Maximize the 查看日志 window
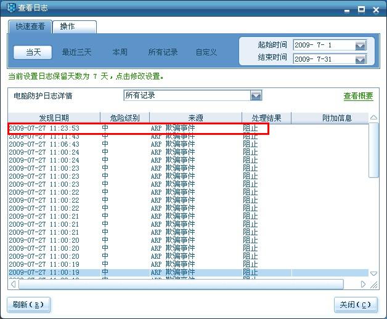The height and width of the screenshot is (319, 387). (x=361, y=9)
